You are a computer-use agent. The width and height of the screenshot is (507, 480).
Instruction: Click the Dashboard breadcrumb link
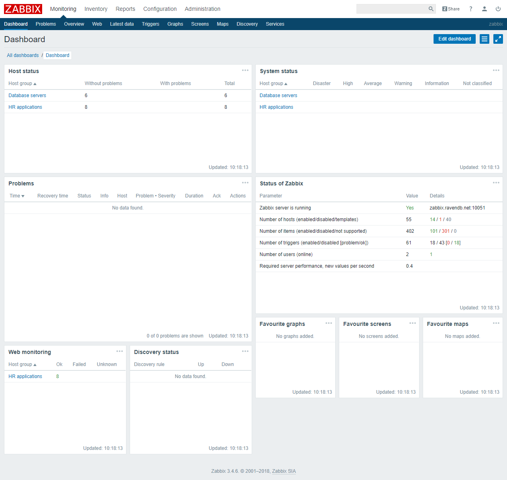[x=57, y=55]
